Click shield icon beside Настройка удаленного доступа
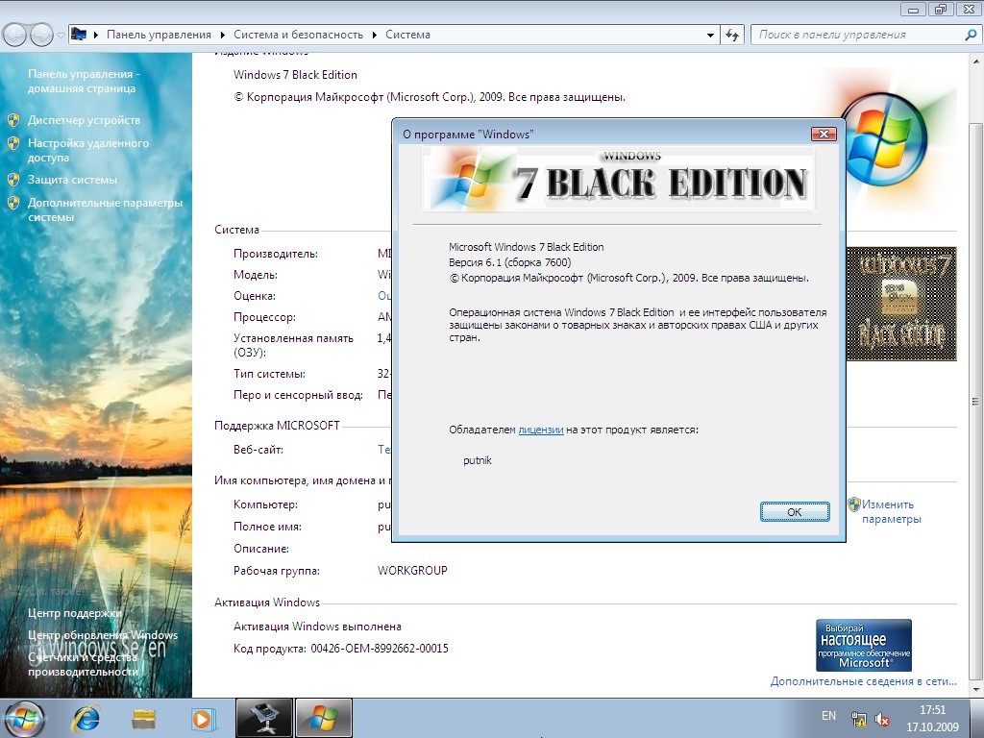Image resolution: width=984 pixels, height=738 pixels. [x=13, y=143]
